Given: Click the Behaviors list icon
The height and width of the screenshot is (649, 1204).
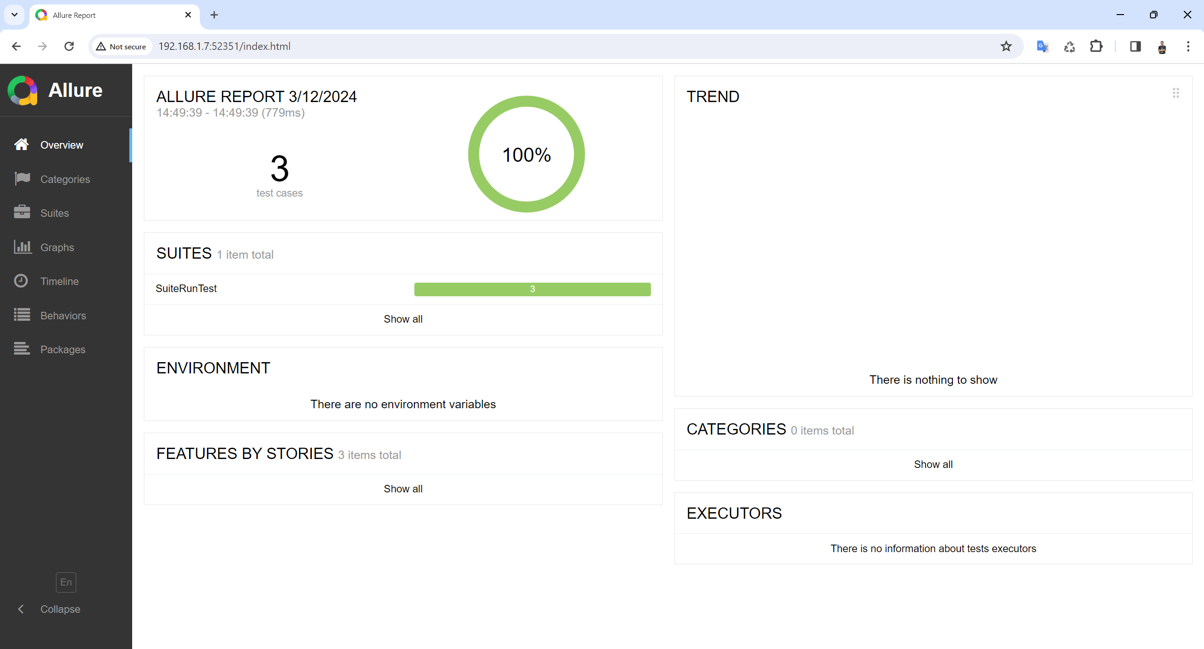Looking at the screenshot, I should pos(22,315).
